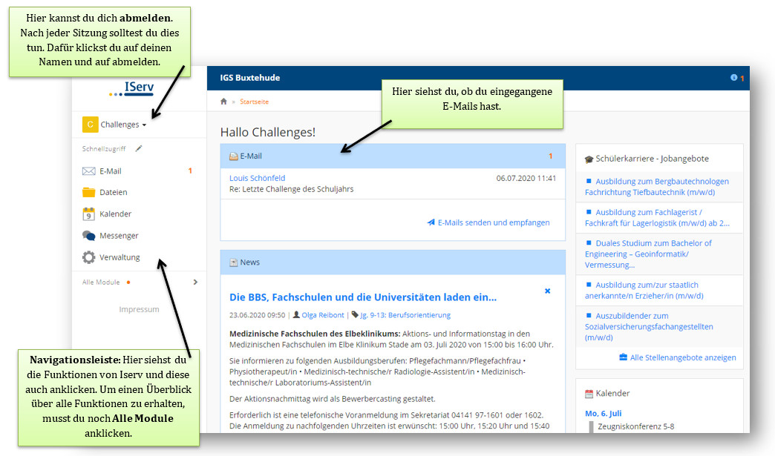Image resolution: width=775 pixels, height=456 pixels.
Task: Click the pencil icon beside Schnellzugriff
Action: coord(138,149)
